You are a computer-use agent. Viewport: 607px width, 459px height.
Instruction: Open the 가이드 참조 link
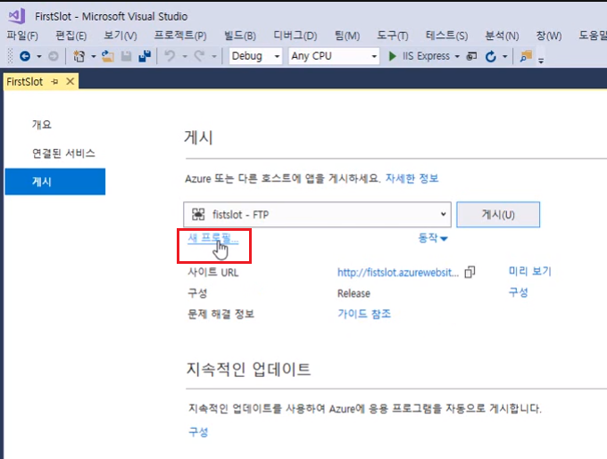[x=364, y=314]
